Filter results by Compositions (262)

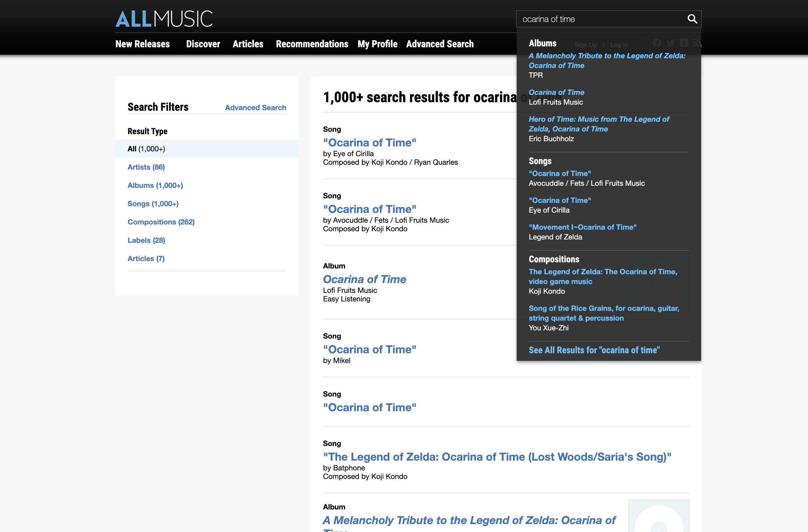point(161,222)
